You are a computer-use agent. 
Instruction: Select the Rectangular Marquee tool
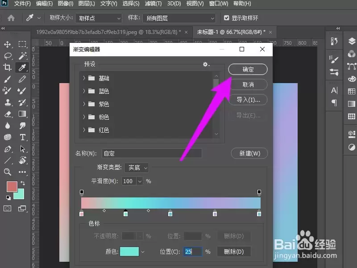(x=22, y=44)
